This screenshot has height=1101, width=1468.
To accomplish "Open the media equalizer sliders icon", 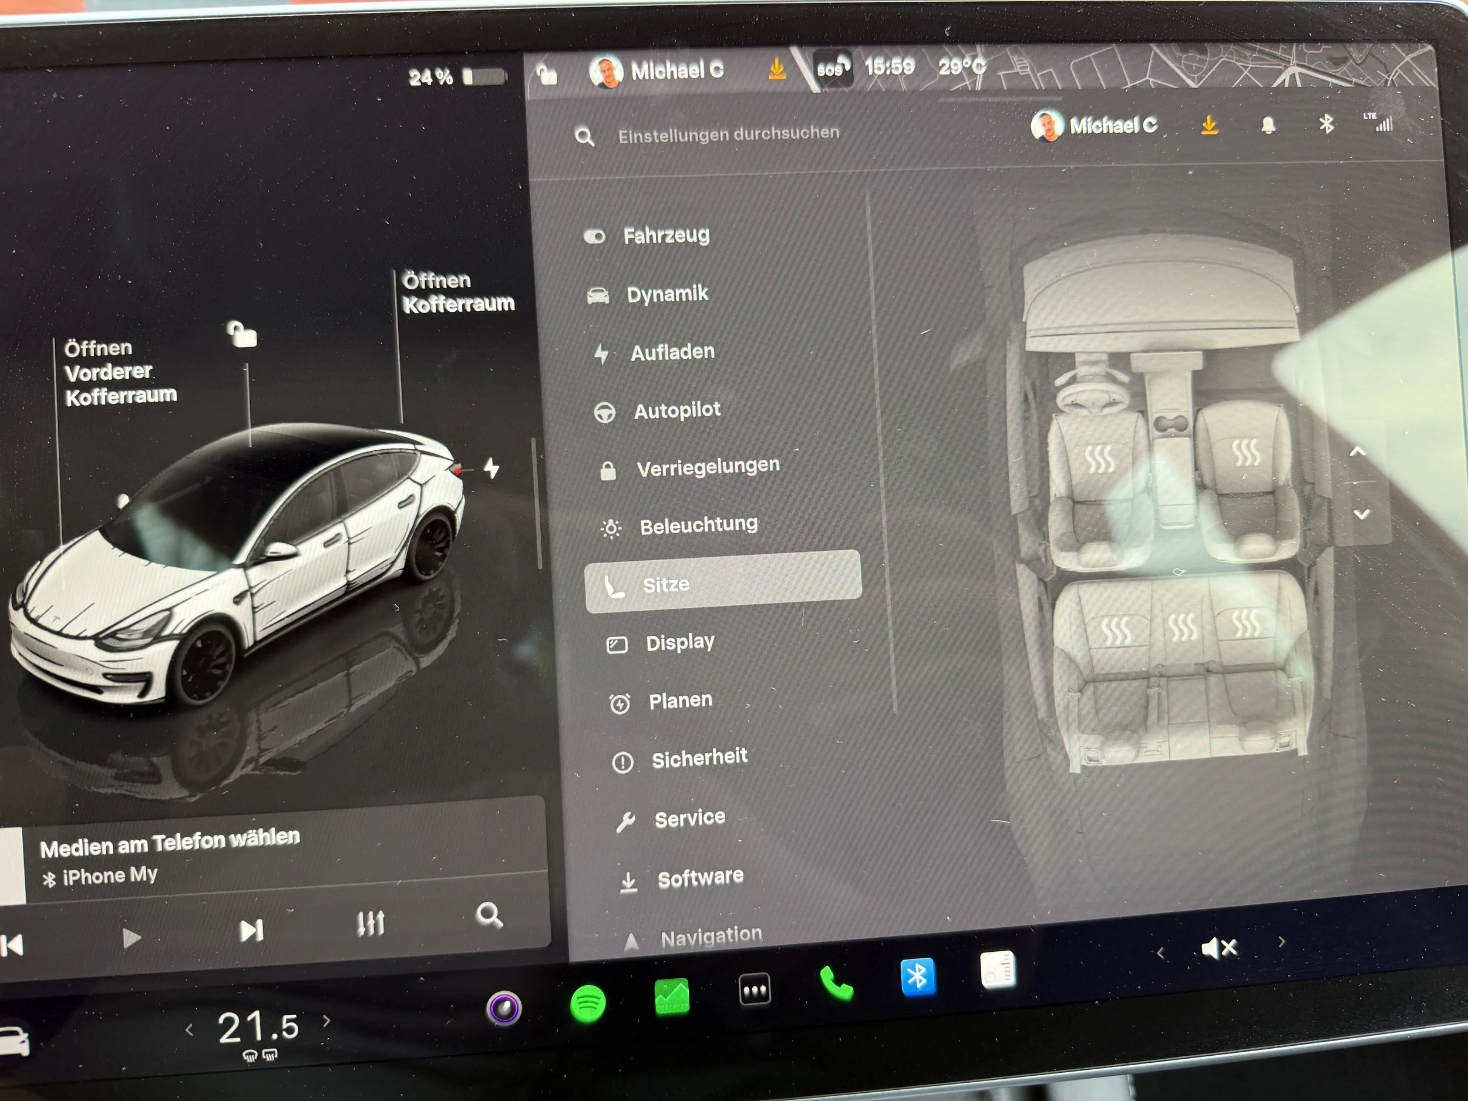I will [x=371, y=923].
